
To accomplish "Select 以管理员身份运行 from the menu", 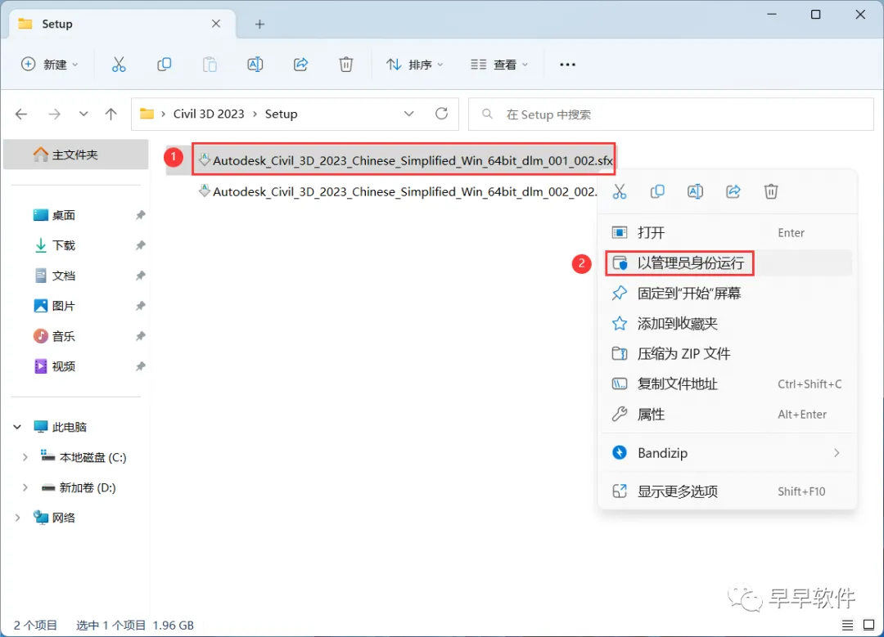I will 728,263.
